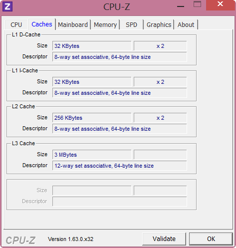Viewport: 236px width, 248px height.
Task: Click the L3 Cache 12-way descriptor field
Action: (x=120, y=166)
